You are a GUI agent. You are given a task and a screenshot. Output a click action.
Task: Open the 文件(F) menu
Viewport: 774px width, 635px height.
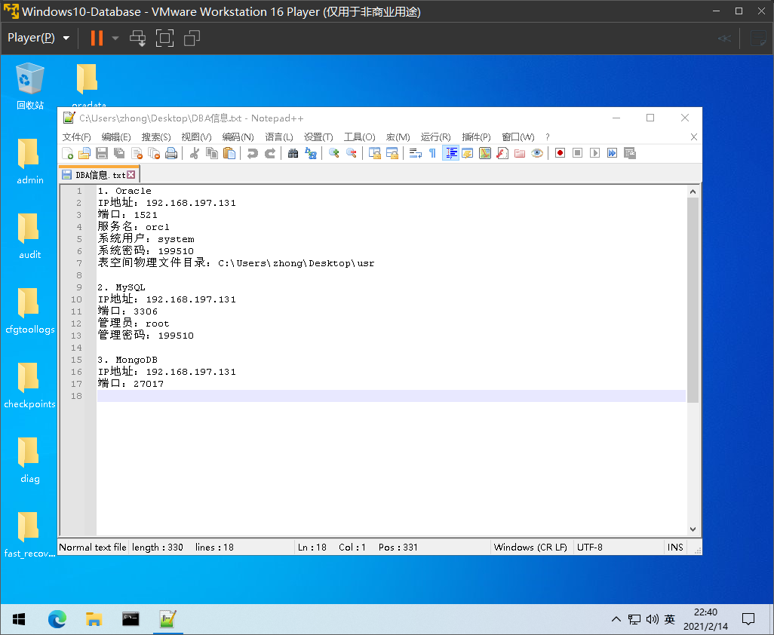coord(76,137)
